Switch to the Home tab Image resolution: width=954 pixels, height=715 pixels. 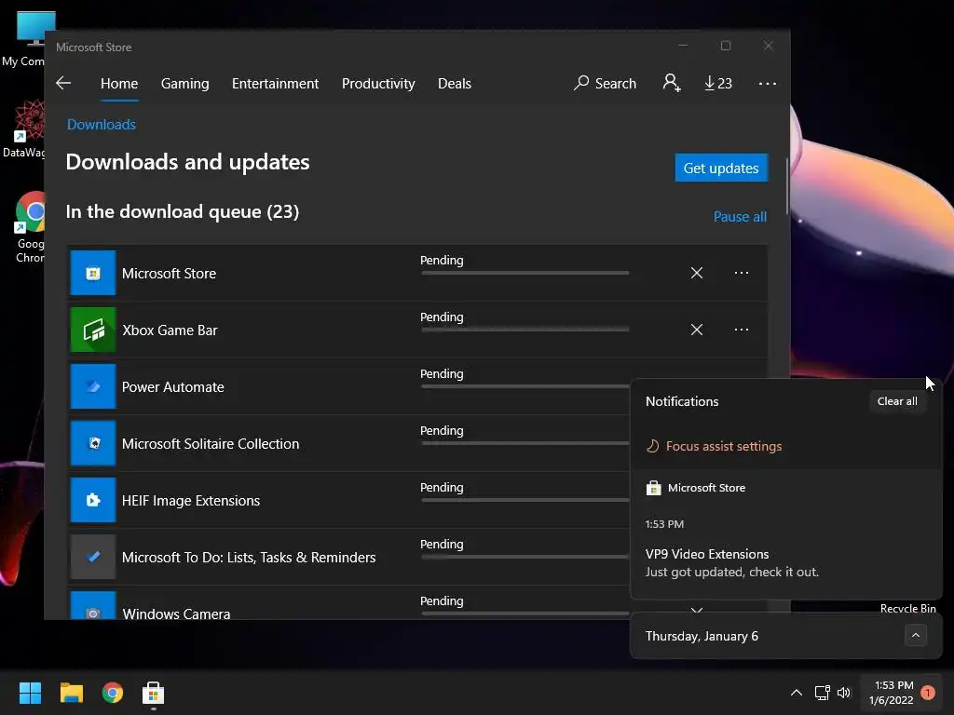[119, 83]
